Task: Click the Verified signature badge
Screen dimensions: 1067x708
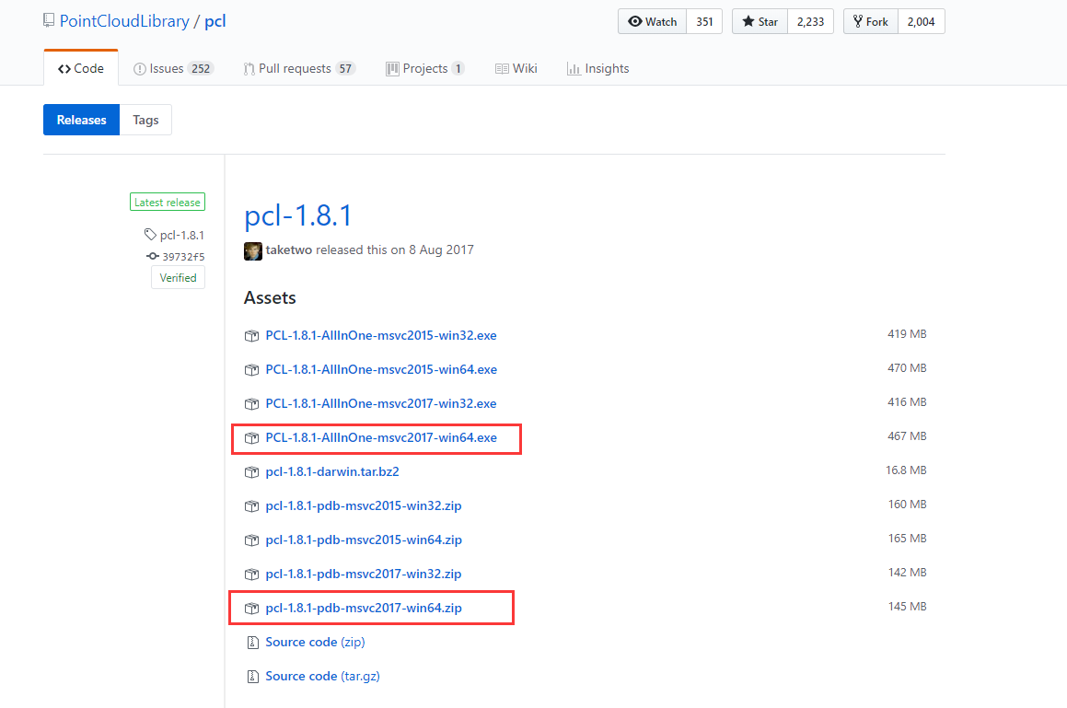Action: 179,278
